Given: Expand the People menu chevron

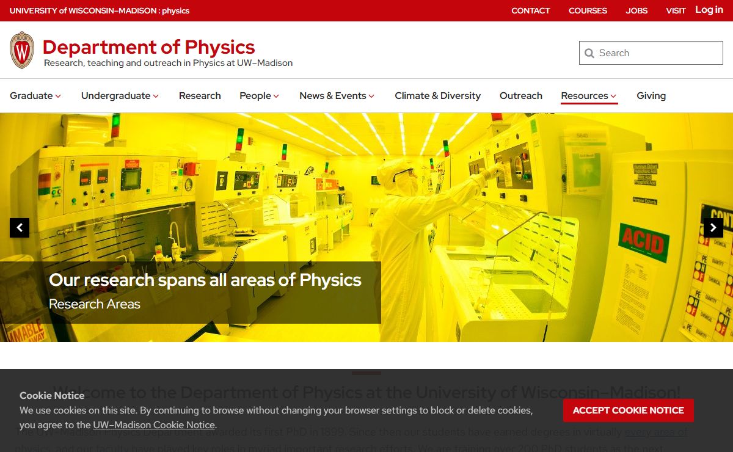Looking at the screenshot, I should click(276, 96).
